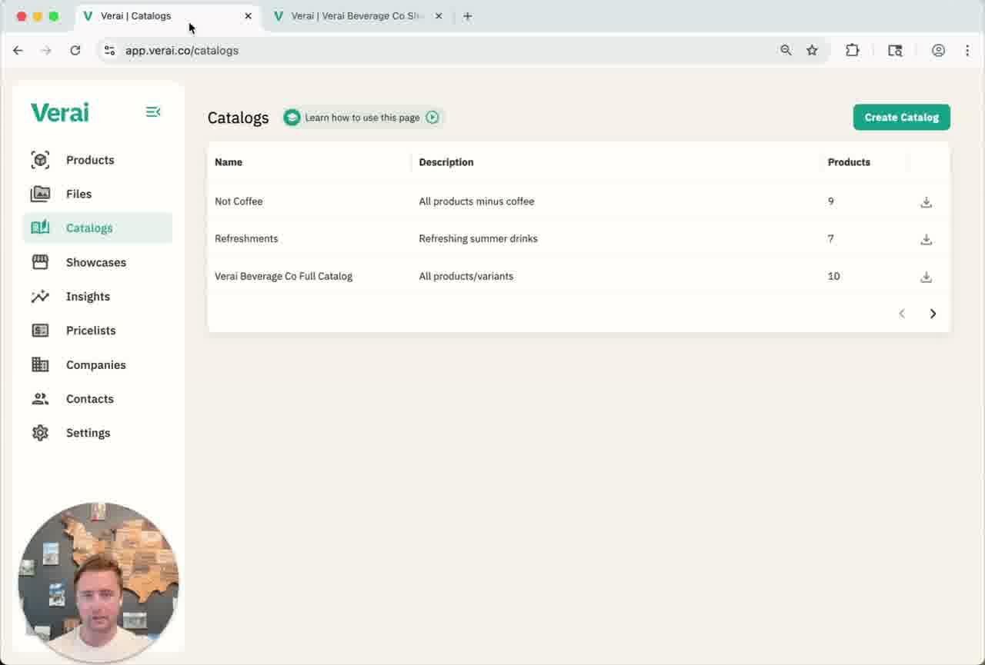Open the Contacts section
Image resolution: width=985 pixels, height=665 pixels.
(98, 399)
